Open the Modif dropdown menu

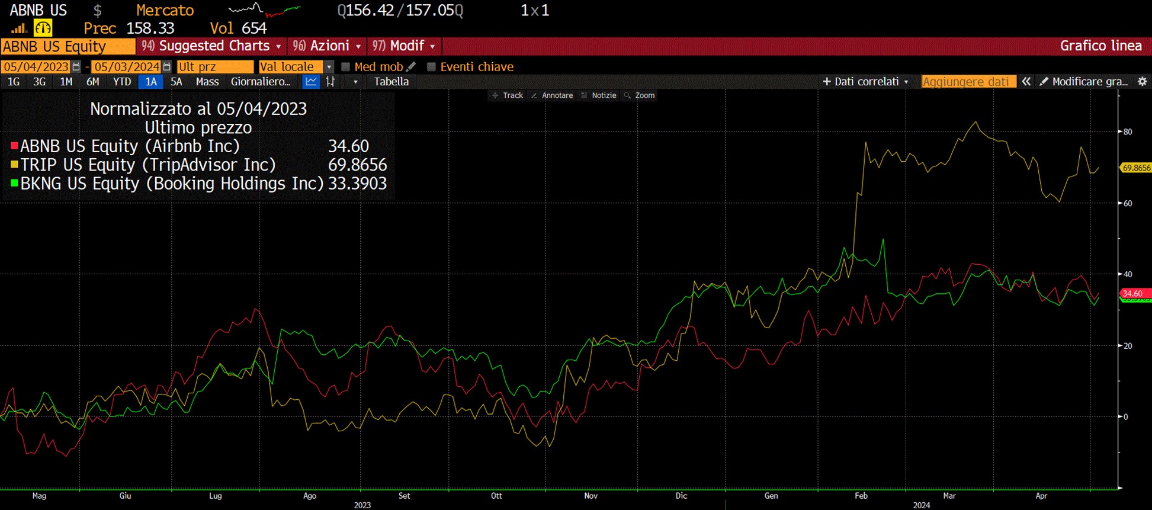(x=404, y=46)
